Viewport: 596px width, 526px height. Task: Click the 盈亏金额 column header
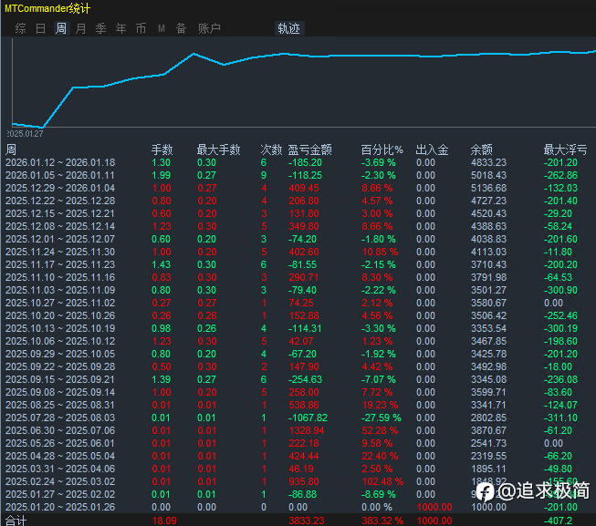(x=310, y=150)
